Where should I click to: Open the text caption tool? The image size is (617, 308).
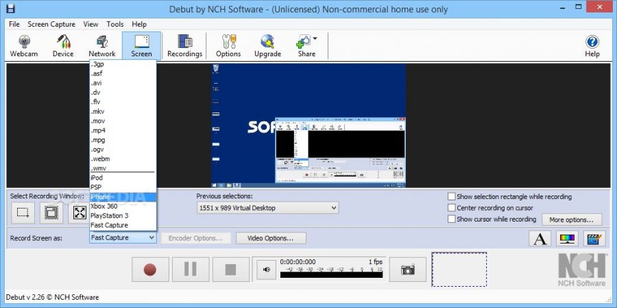[541, 239]
